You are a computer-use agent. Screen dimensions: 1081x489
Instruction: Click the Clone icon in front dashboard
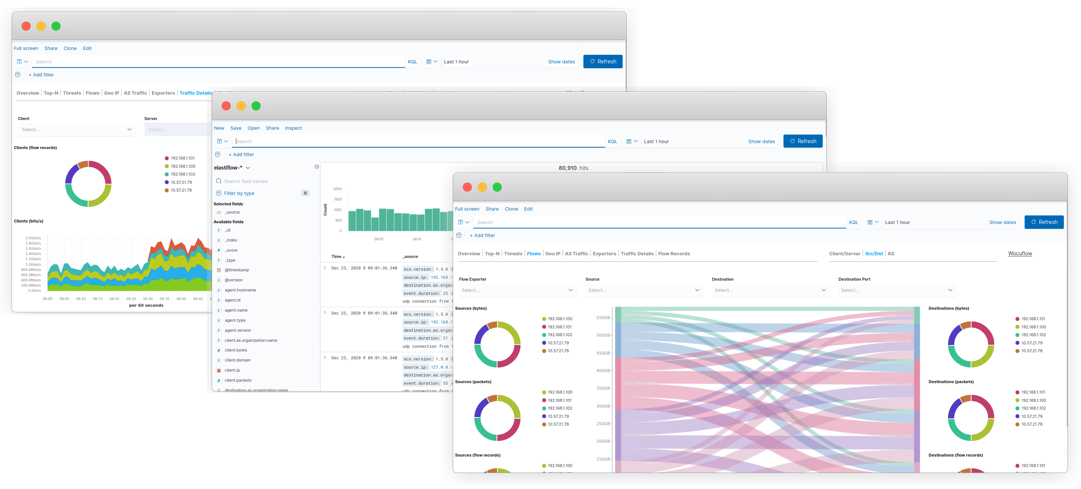coord(511,209)
